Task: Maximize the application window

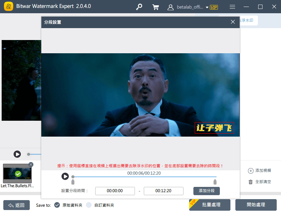Action: (x=260, y=7)
